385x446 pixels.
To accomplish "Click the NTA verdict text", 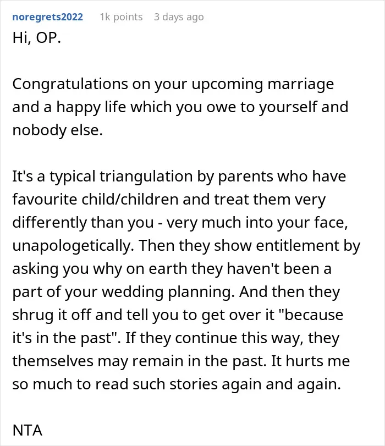I will (28, 430).
